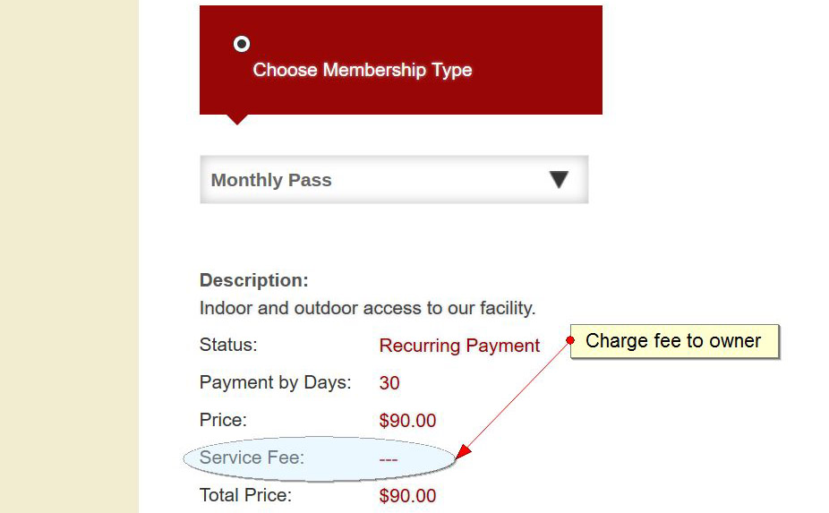Click the dashes value next to Service Fee

coord(389,459)
